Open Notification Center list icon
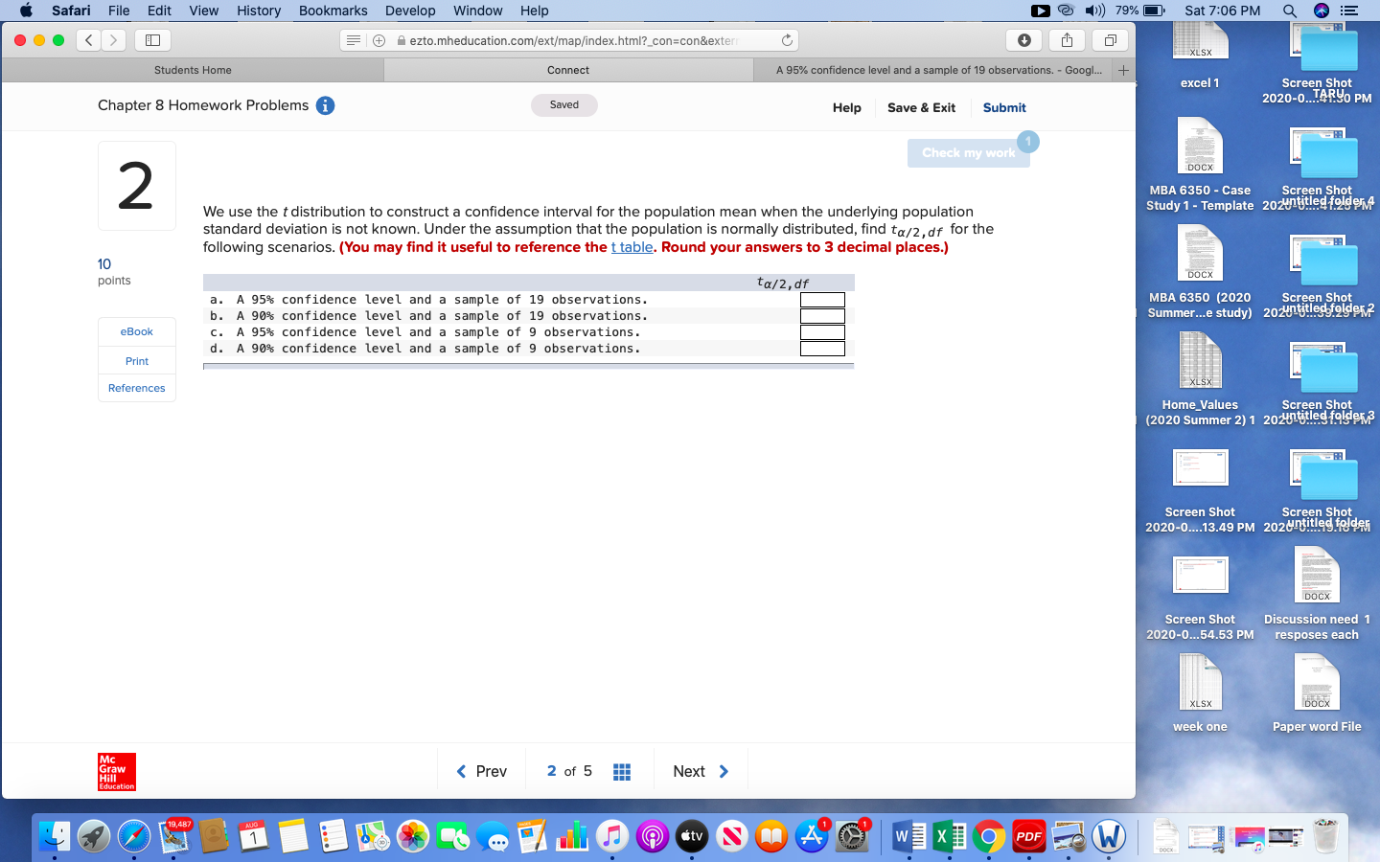The width and height of the screenshot is (1380, 862). click(1350, 11)
